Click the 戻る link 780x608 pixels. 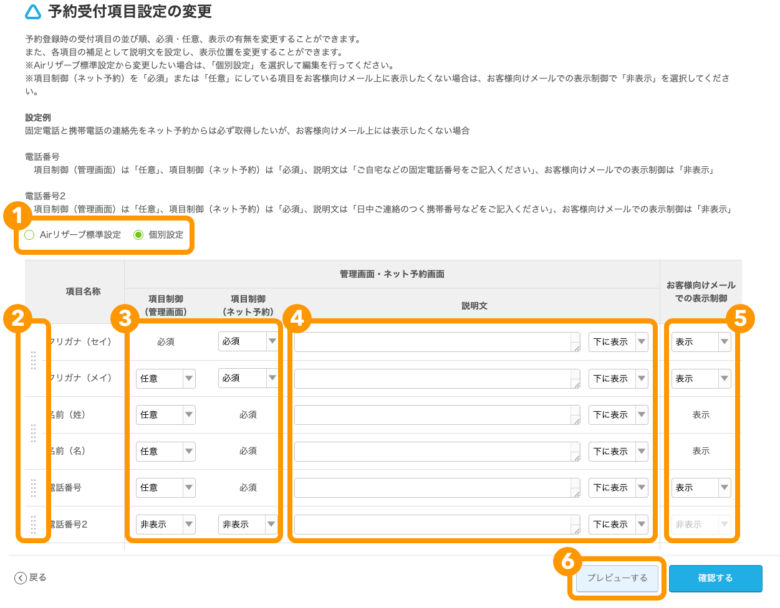[32, 577]
